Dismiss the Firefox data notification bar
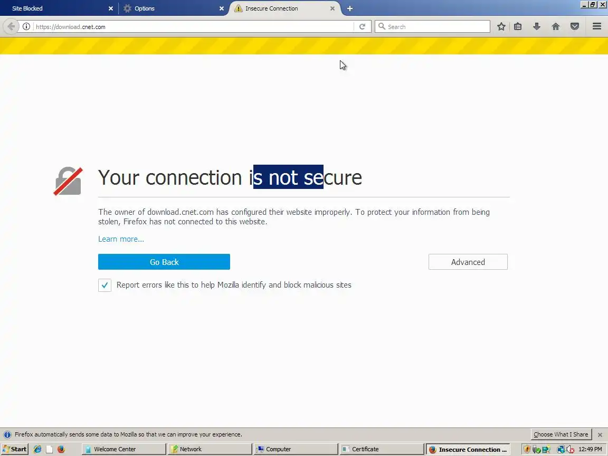Viewport: 608px width, 456px height. (x=600, y=435)
